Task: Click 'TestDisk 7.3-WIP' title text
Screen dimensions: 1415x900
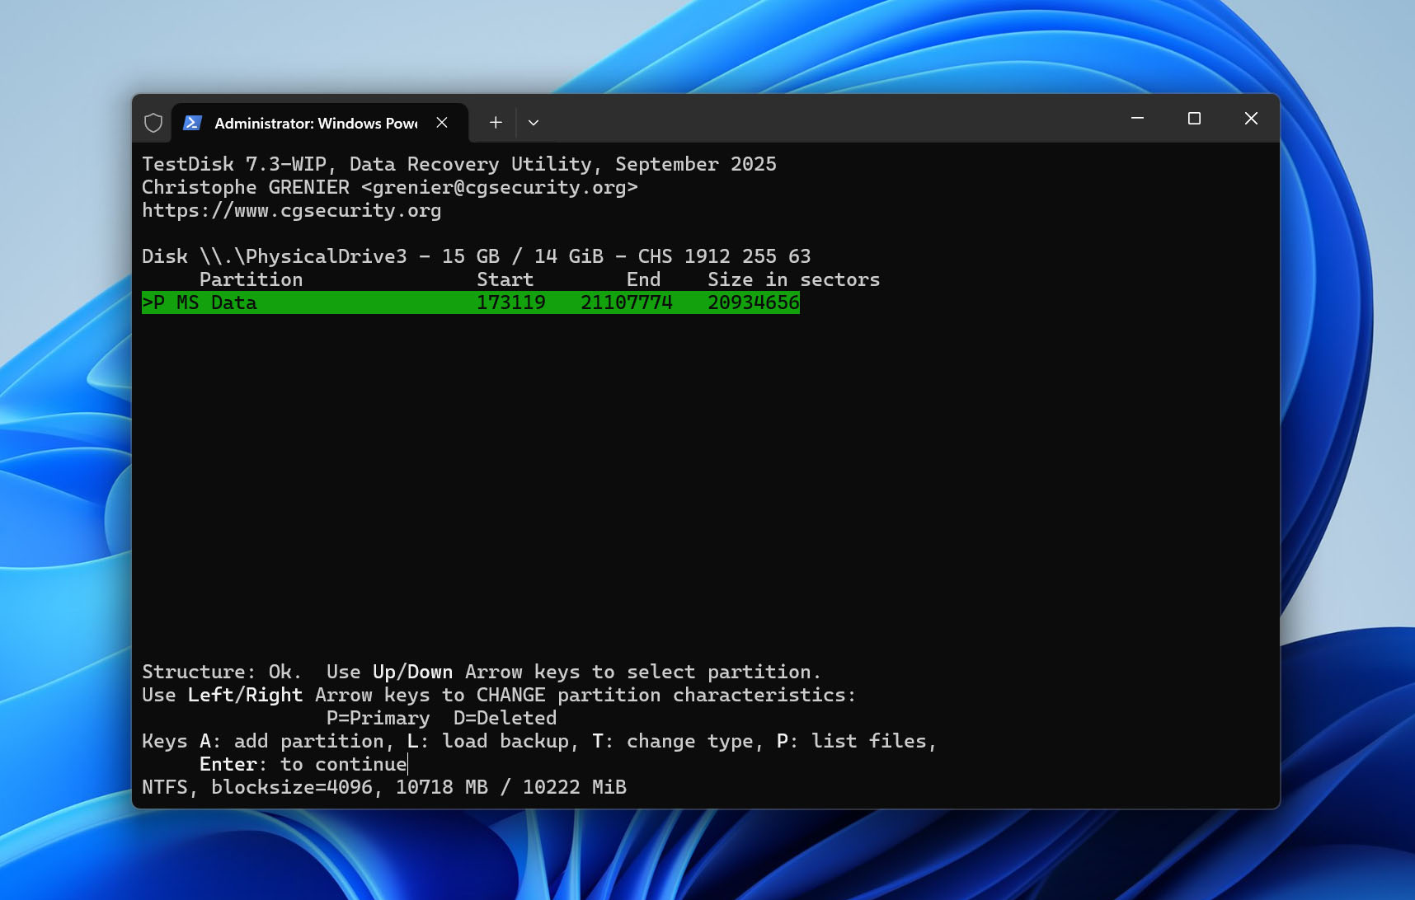Action: (234, 164)
